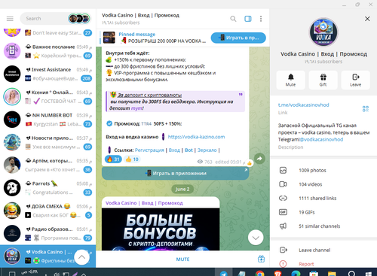Open 1111 shared links list
Screen dimensions: 377x276
coord(323,198)
